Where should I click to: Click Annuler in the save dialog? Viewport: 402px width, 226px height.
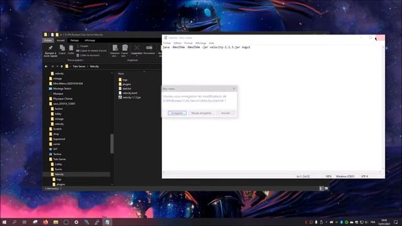(x=225, y=113)
